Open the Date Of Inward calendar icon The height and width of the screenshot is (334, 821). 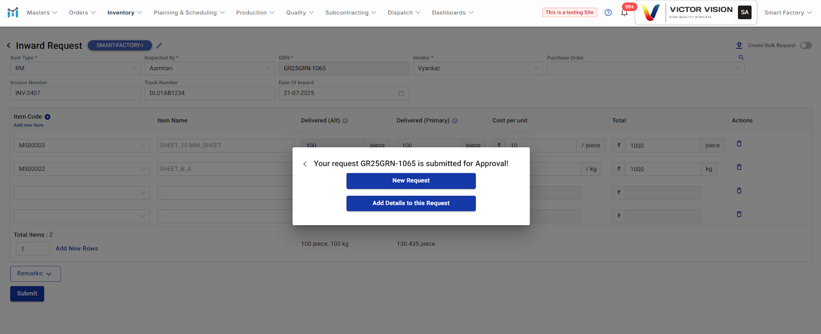401,93
